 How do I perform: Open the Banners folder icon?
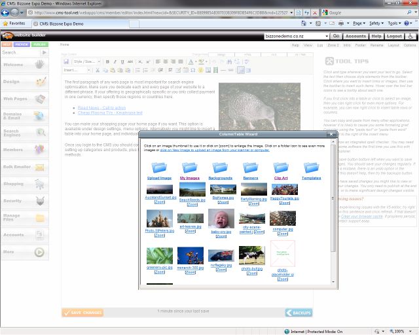point(250,167)
